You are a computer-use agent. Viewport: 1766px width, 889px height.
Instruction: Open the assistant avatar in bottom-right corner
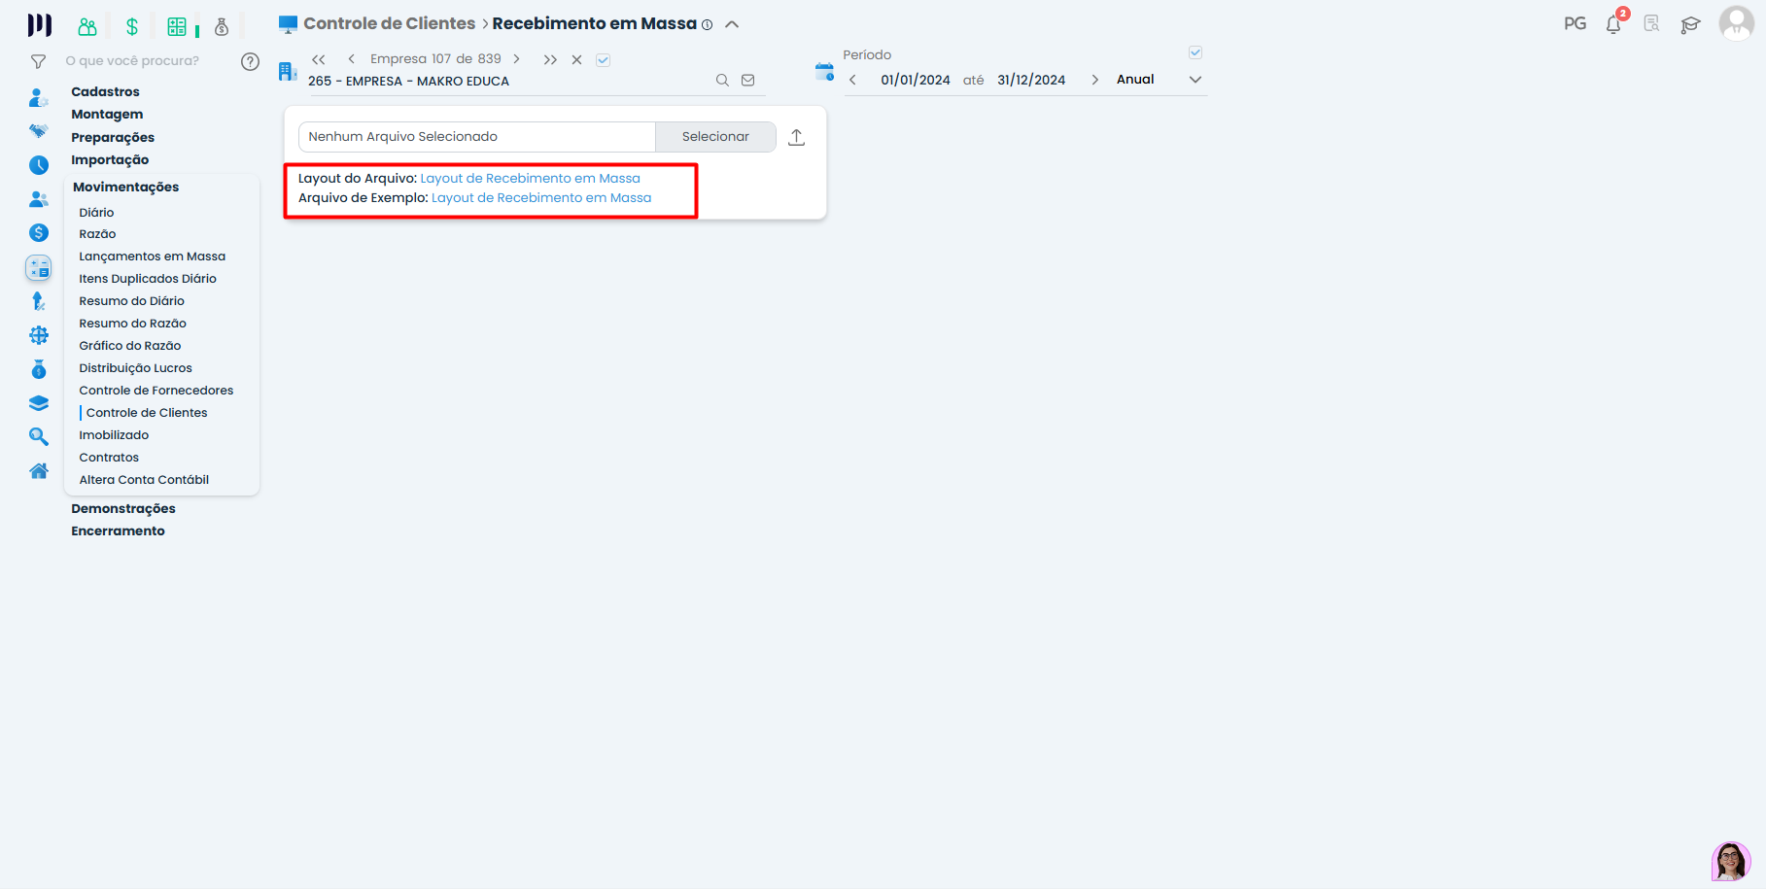tap(1731, 861)
